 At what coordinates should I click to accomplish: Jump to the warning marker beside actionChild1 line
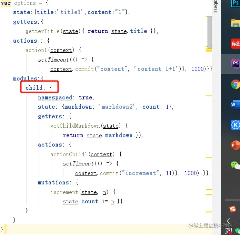pyautogui.click(x=209, y=158)
